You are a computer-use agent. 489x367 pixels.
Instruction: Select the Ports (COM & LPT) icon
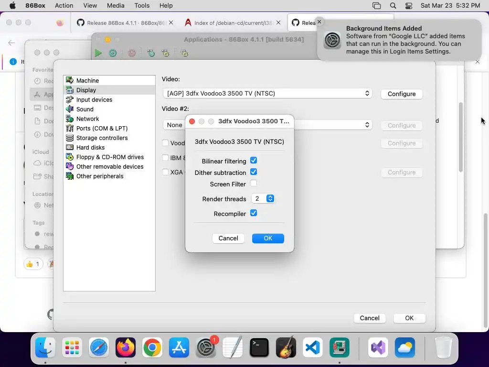coord(70,128)
